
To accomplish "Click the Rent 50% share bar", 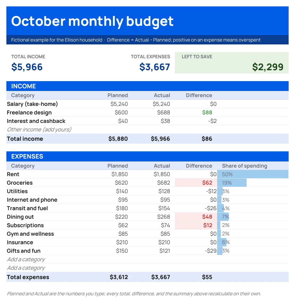I will point(253,174).
